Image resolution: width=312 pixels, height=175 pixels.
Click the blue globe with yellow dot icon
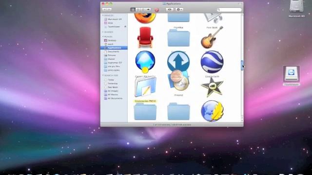(x=145, y=62)
